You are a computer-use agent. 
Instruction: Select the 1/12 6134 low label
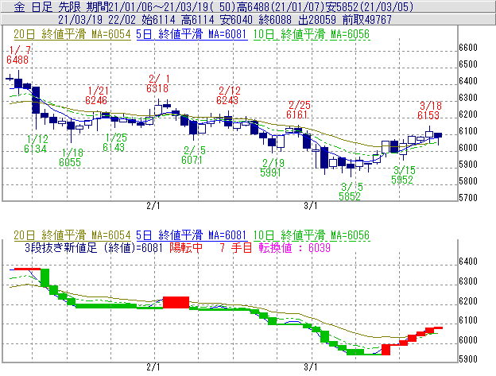coord(36,144)
